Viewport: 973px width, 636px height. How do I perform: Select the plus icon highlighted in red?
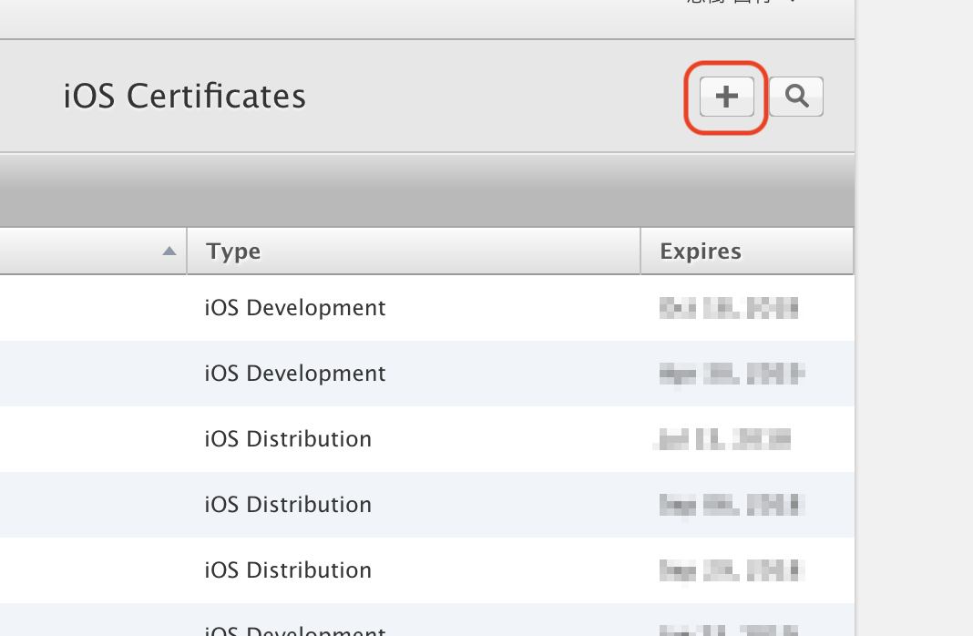[725, 96]
